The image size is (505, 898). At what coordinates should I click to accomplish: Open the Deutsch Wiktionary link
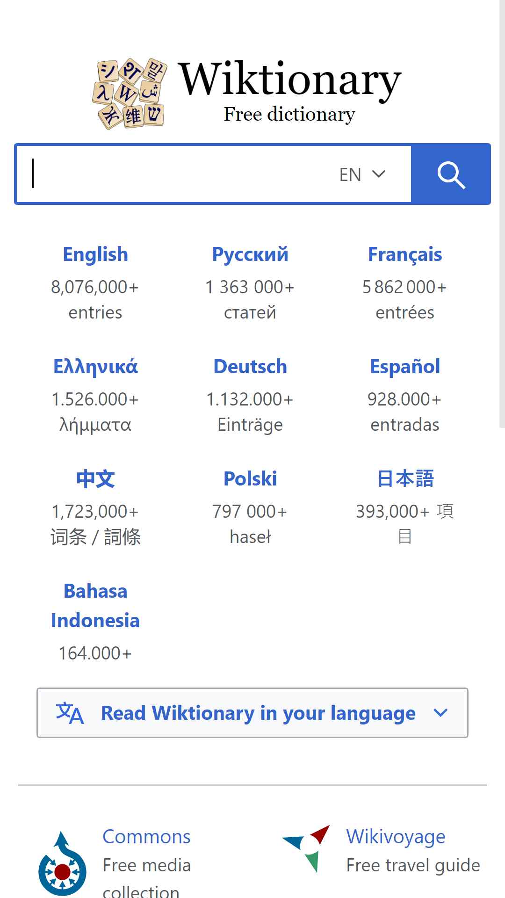(x=250, y=367)
